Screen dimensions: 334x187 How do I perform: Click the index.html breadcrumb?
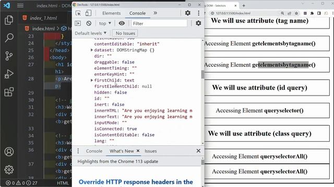coord(43,29)
